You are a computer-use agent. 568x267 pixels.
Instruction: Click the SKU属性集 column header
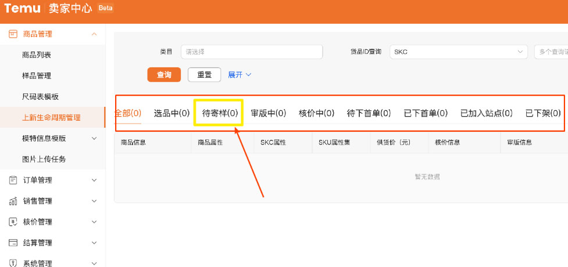334,142
